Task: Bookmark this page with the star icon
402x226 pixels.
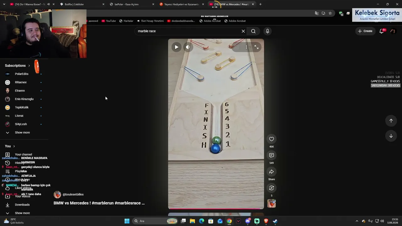Action: coord(330,13)
